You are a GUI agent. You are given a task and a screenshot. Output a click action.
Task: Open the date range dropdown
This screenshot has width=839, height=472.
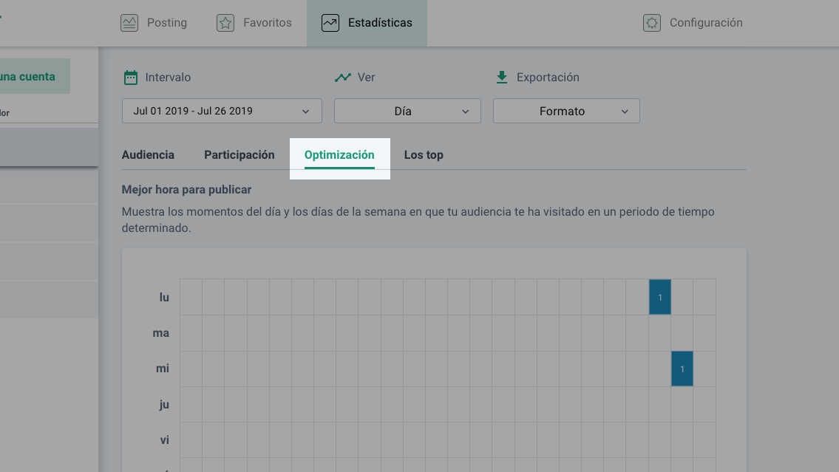222,111
